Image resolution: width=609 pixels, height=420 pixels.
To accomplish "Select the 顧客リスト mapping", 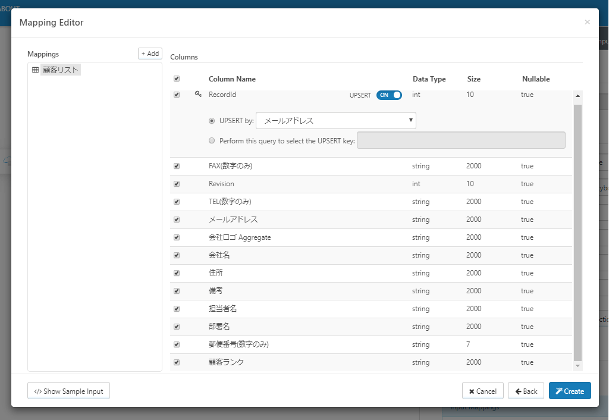I will coord(61,70).
